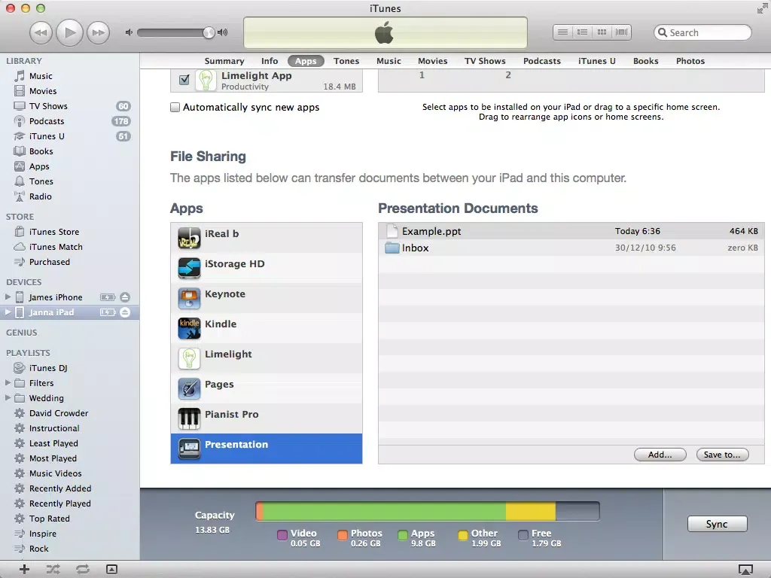Image resolution: width=771 pixels, height=578 pixels.
Task: Click the volume slider knob
Action: [x=209, y=32]
